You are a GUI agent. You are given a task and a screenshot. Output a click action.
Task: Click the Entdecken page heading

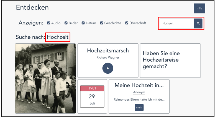[32, 8]
